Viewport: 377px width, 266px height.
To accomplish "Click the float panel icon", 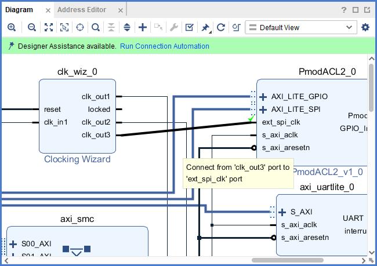I will (367, 10).
